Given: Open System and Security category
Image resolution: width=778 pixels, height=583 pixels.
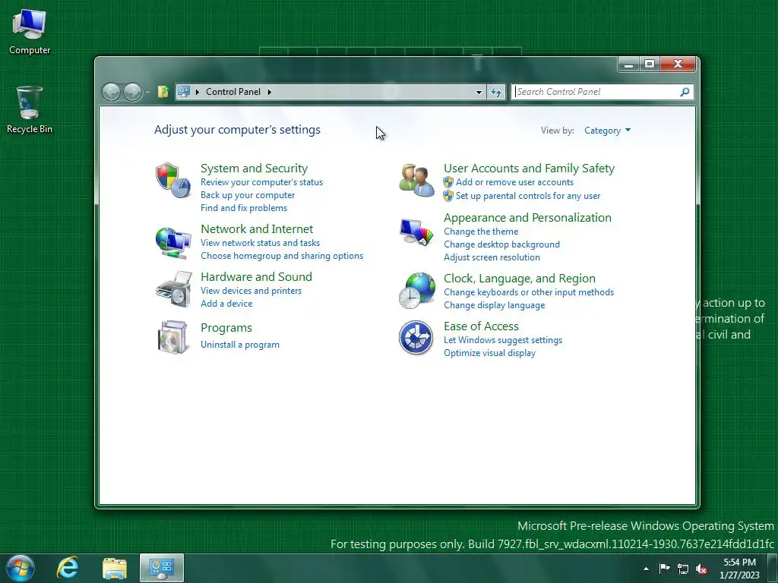Looking at the screenshot, I should tap(254, 169).
